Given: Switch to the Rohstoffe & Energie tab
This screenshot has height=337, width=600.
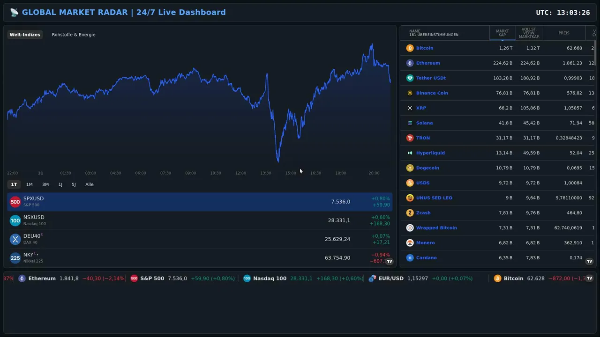Looking at the screenshot, I should (x=74, y=35).
